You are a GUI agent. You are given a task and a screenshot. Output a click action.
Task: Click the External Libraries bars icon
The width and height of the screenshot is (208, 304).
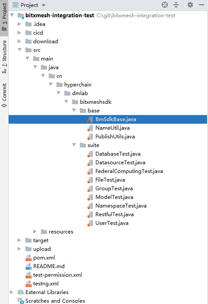click(21, 292)
